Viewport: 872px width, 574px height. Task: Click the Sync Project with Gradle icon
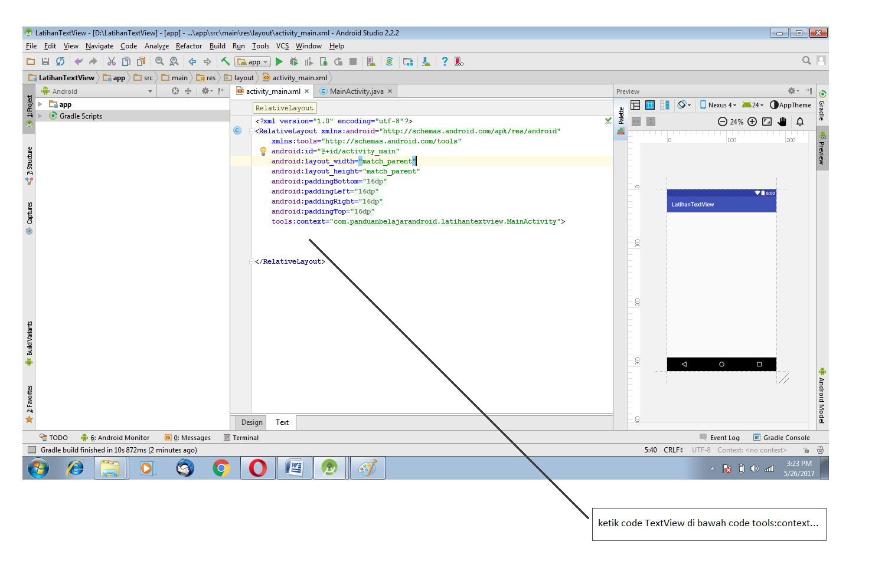[x=389, y=61]
